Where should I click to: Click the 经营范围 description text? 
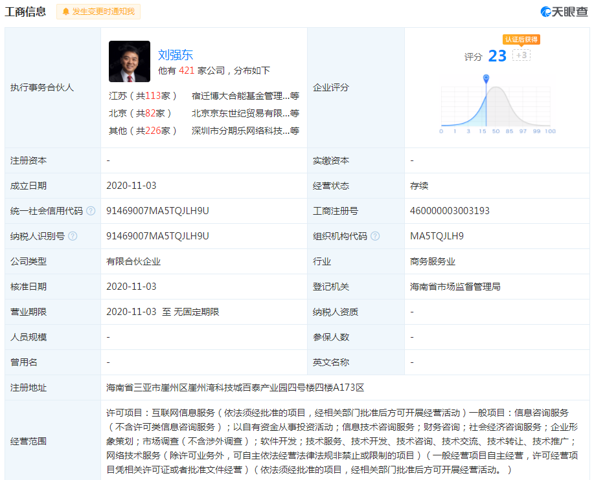pos(342,441)
